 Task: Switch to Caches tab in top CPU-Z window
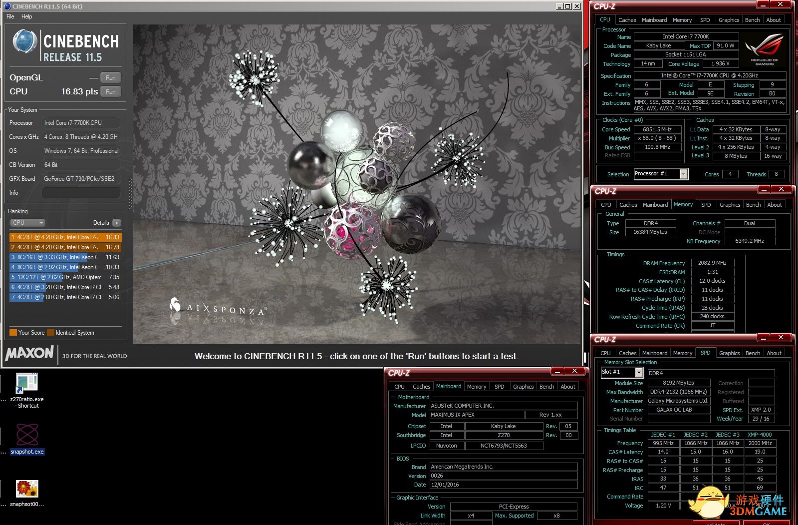[x=627, y=20]
